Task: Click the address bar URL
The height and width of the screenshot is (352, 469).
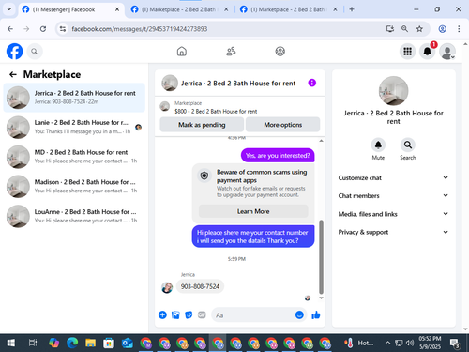Action: coord(140,29)
